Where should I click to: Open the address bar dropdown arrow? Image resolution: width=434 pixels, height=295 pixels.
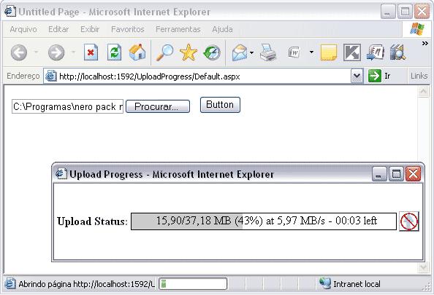(x=357, y=76)
